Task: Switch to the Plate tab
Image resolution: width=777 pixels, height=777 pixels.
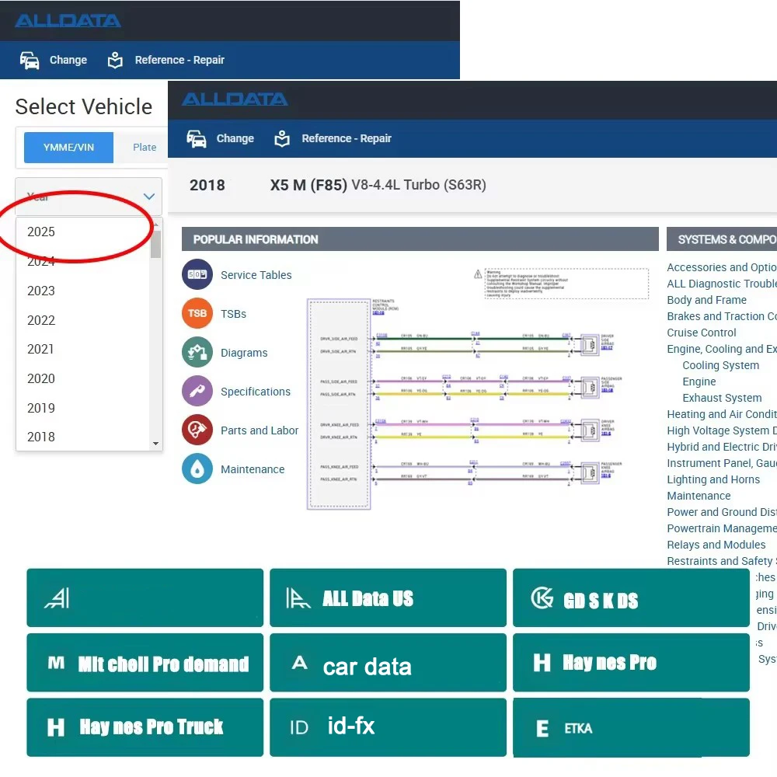Action: tap(145, 147)
